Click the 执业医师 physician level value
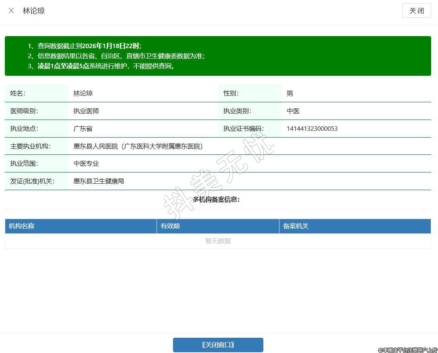 click(x=86, y=111)
